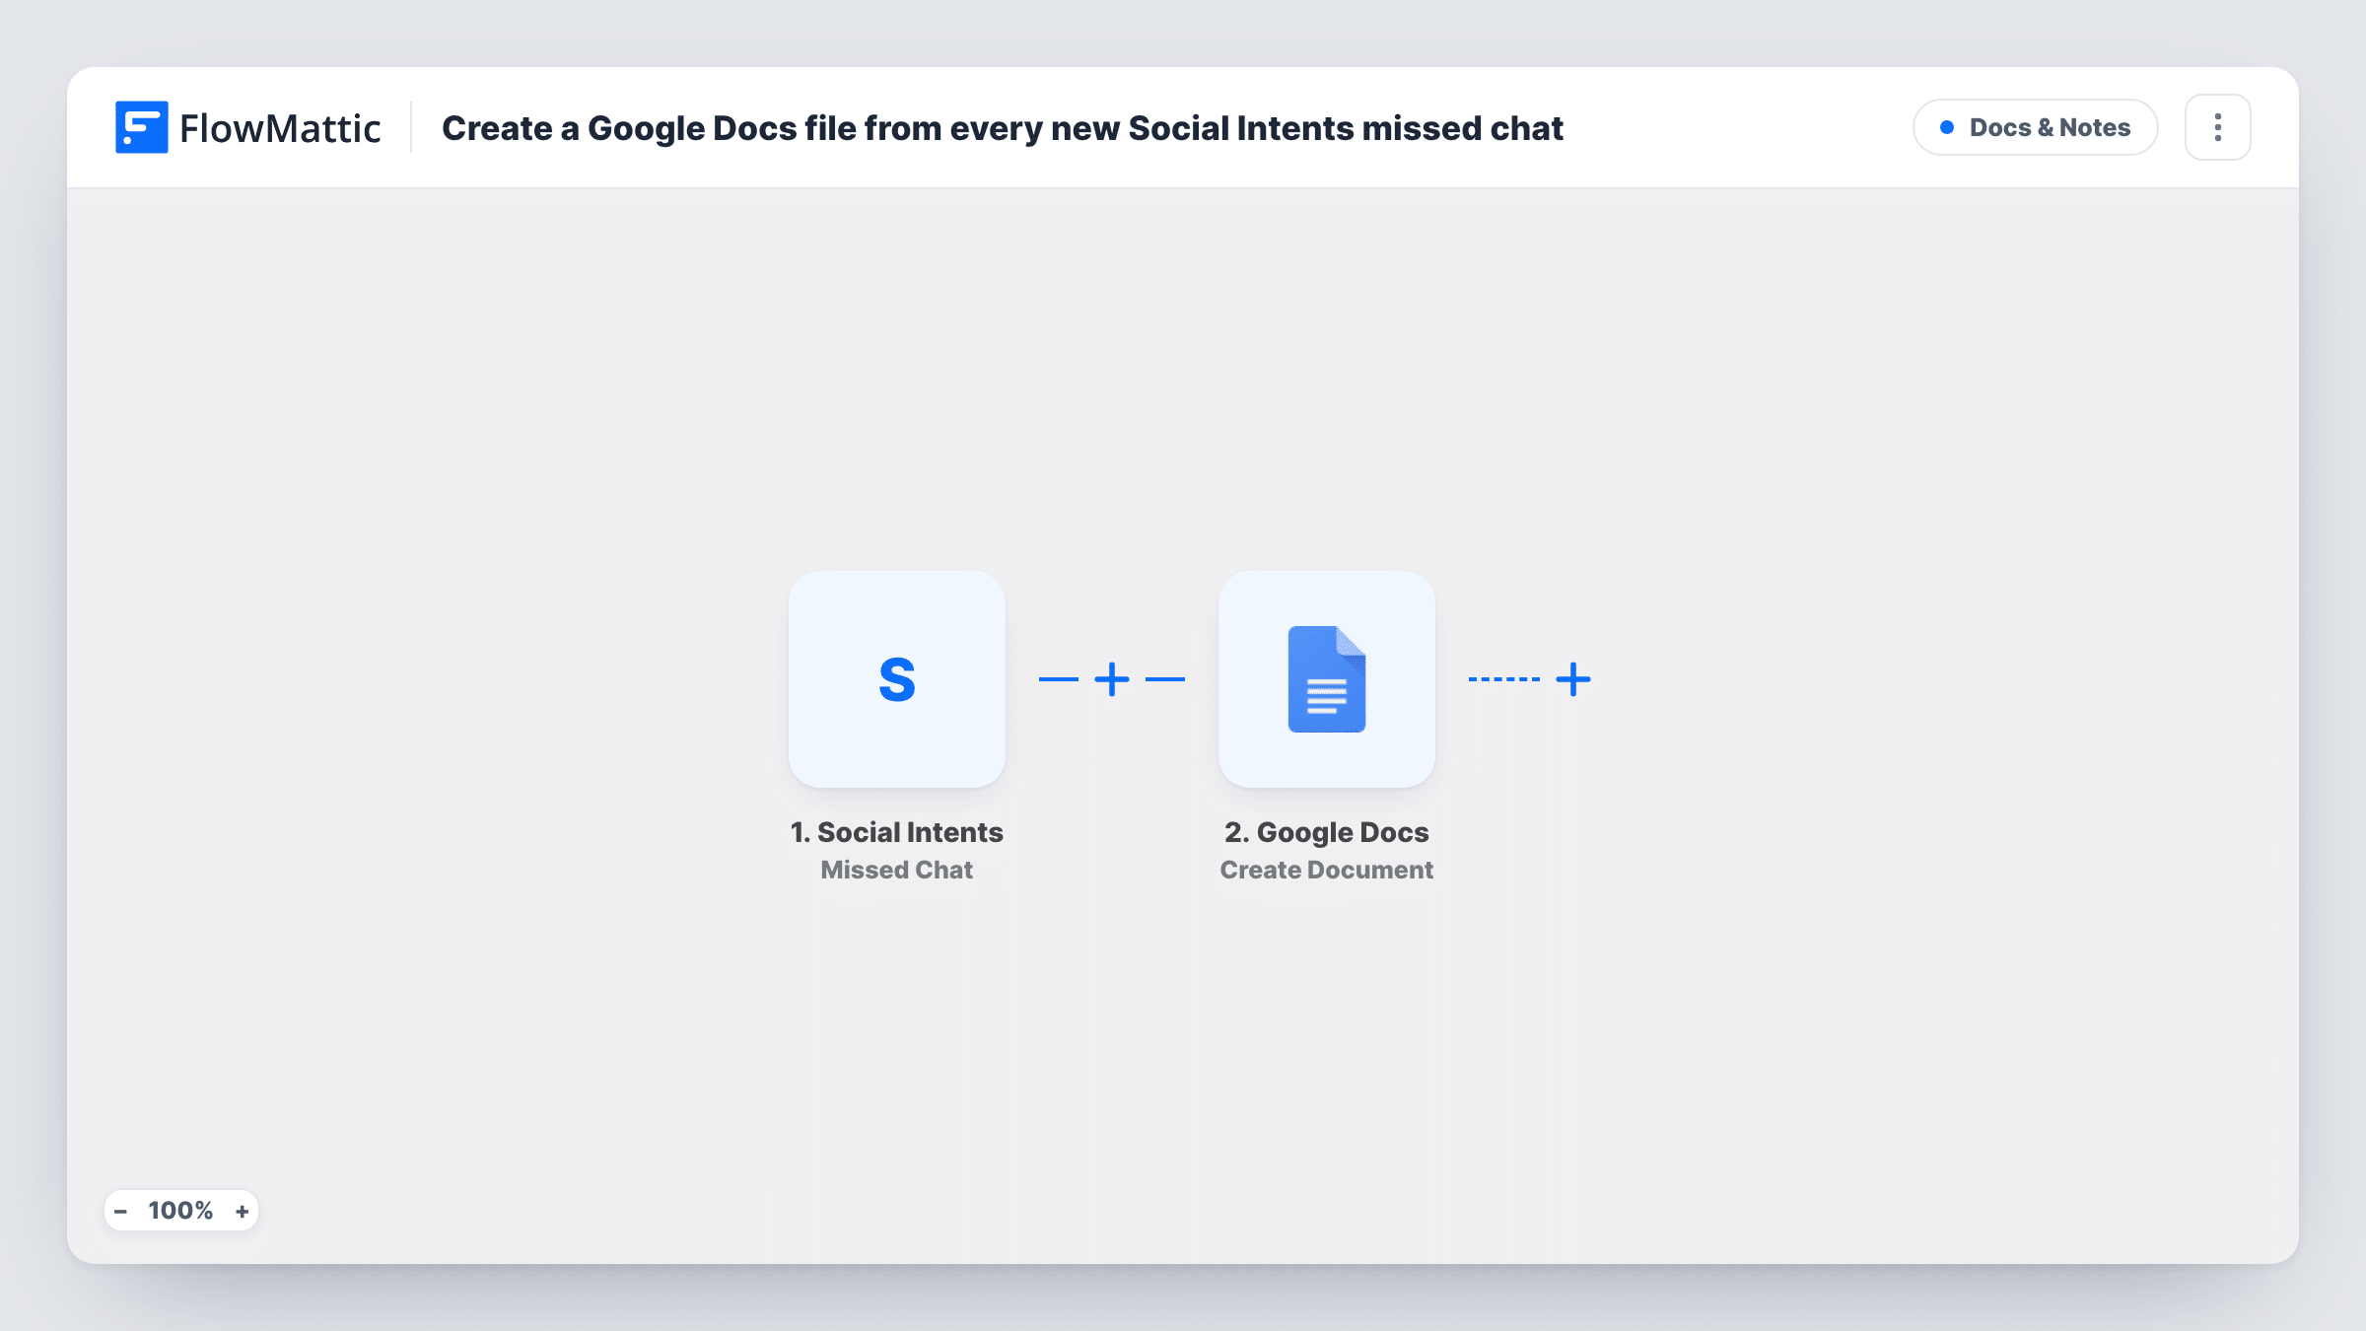Click the workflow title text
Screen dimensions: 2366x1331
pos(1002,128)
